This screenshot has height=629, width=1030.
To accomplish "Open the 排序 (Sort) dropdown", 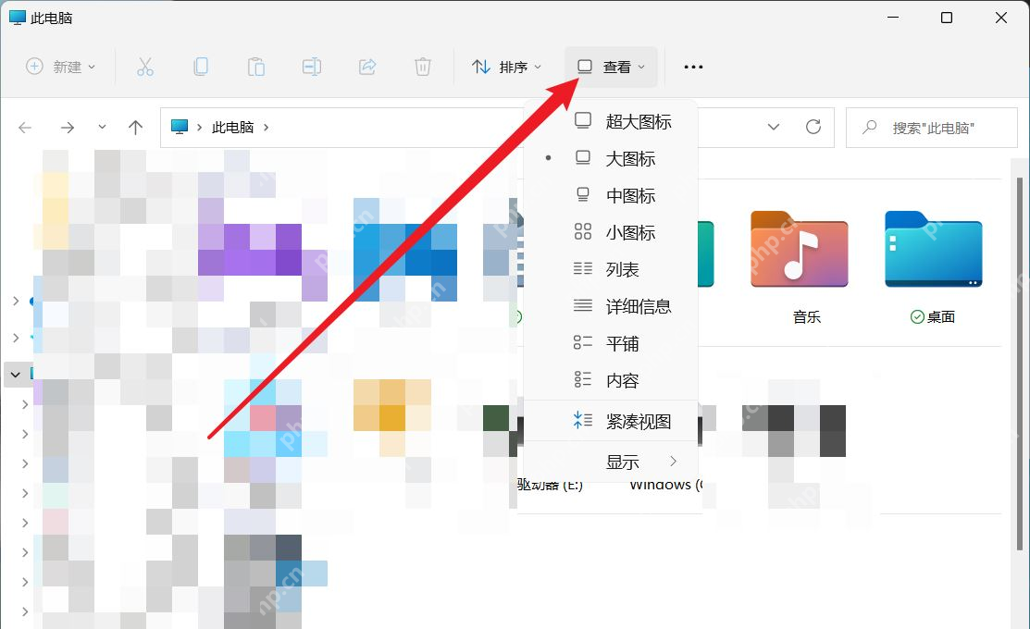I will coord(506,67).
